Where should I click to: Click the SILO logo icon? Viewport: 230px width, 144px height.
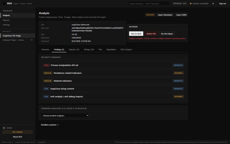(x=4, y=3)
